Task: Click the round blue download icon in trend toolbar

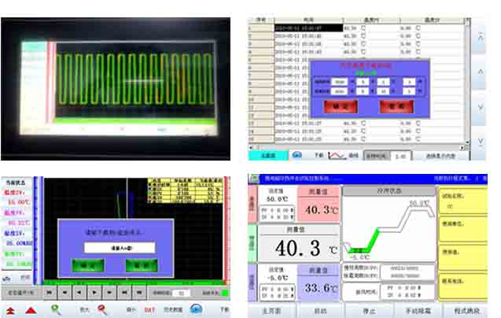Action: [x=196, y=309]
